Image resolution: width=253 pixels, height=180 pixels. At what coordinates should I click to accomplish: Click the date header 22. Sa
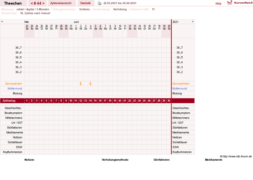27,27
